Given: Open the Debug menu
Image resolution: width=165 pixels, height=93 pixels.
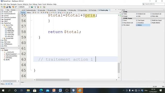Looking at the screenshot, I should 35,4.
